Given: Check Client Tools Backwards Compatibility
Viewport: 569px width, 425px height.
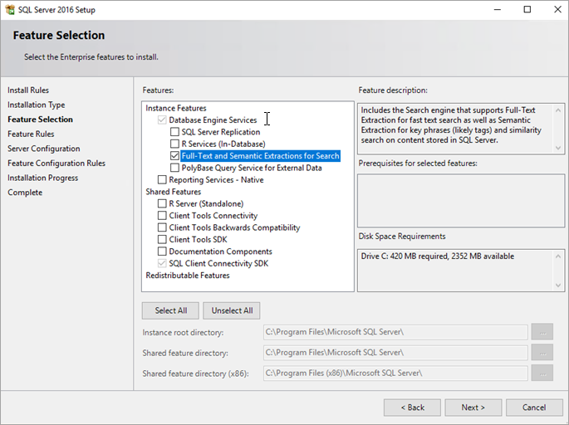Looking at the screenshot, I should [x=162, y=227].
